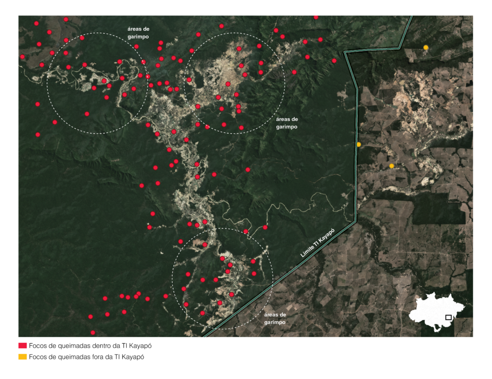Click the bottom 'áreas de garimpo' label
The width and height of the screenshot is (492, 379).
(274, 318)
